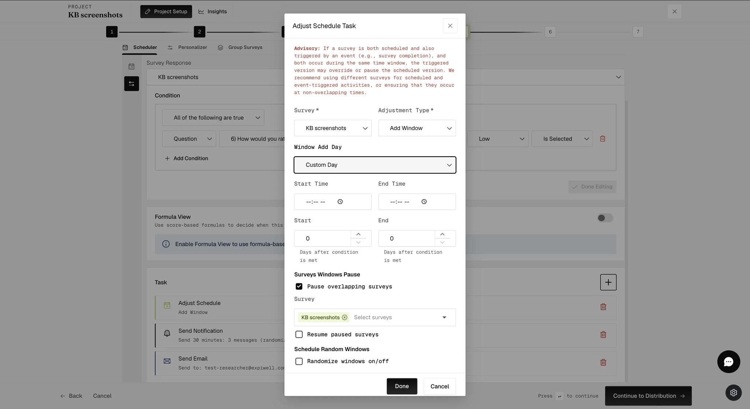The image size is (750, 409).
Task: Open the Question type dropdown
Action: point(189,139)
